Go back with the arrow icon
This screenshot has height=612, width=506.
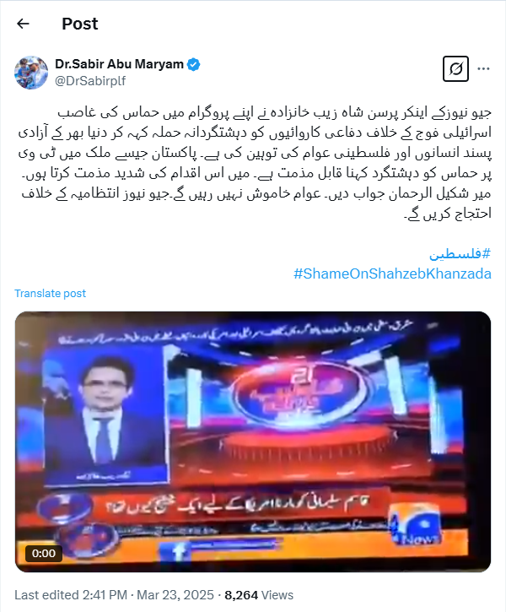coord(23,24)
